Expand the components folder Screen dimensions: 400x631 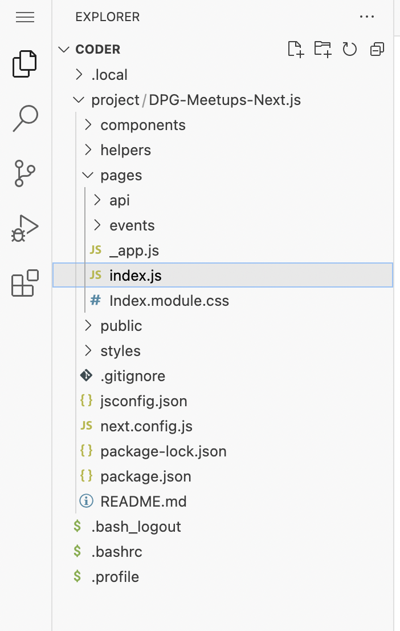point(142,124)
